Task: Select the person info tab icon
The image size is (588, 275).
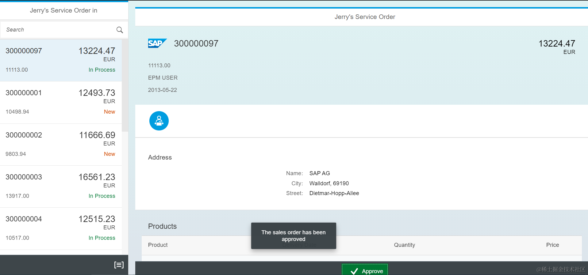Action: (159, 121)
